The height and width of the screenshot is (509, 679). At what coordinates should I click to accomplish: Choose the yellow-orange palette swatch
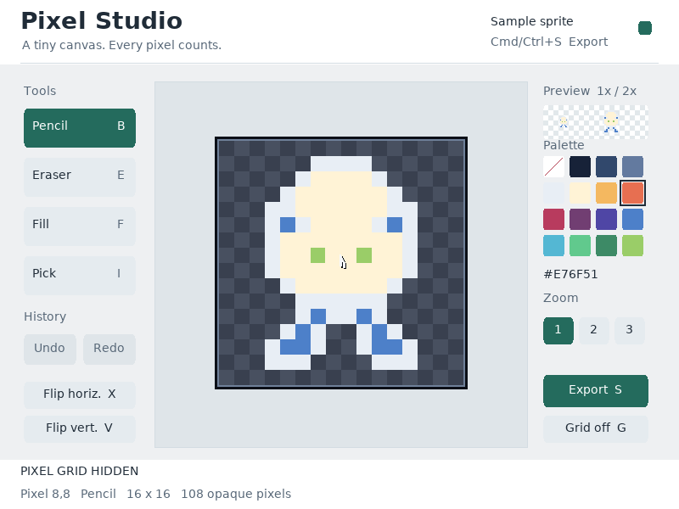606,193
